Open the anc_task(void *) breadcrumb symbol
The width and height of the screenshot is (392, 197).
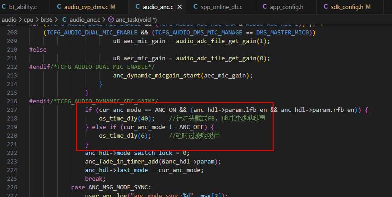pyautogui.click(x=136, y=20)
